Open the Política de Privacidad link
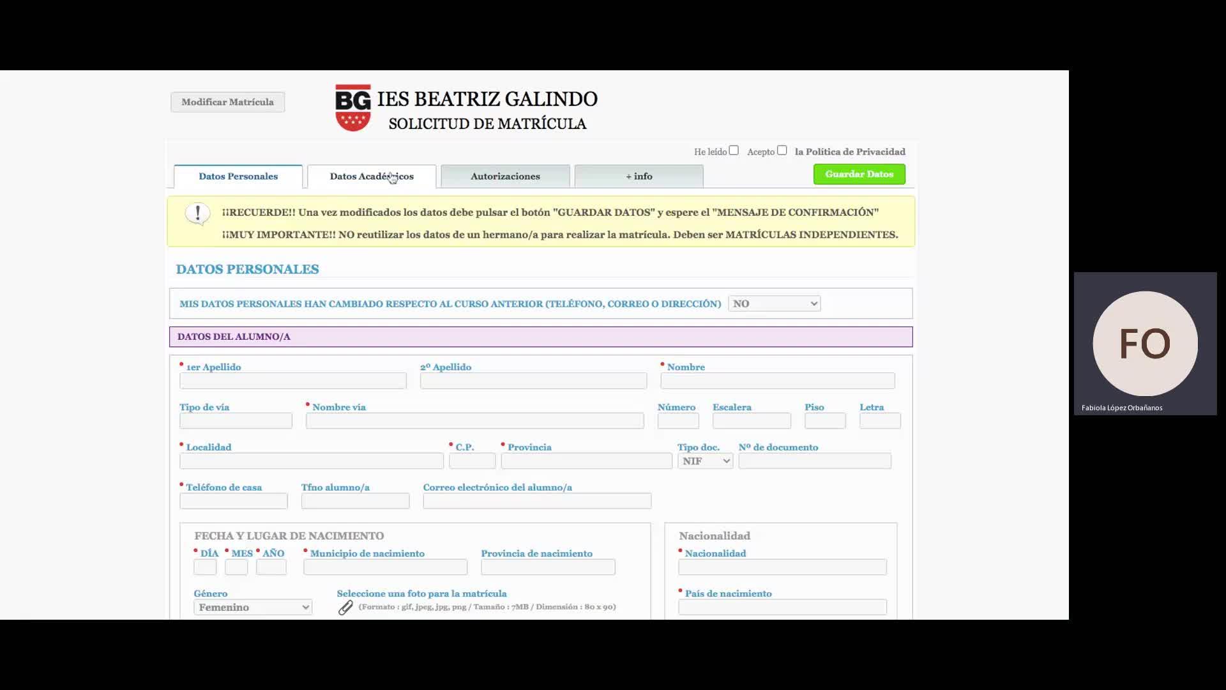The height and width of the screenshot is (690, 1226). (849, 151)
